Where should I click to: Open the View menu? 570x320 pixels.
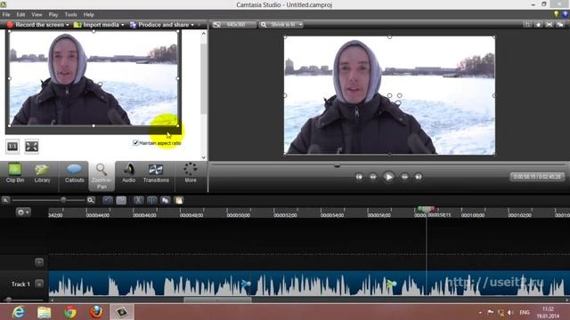pos(37,15)
